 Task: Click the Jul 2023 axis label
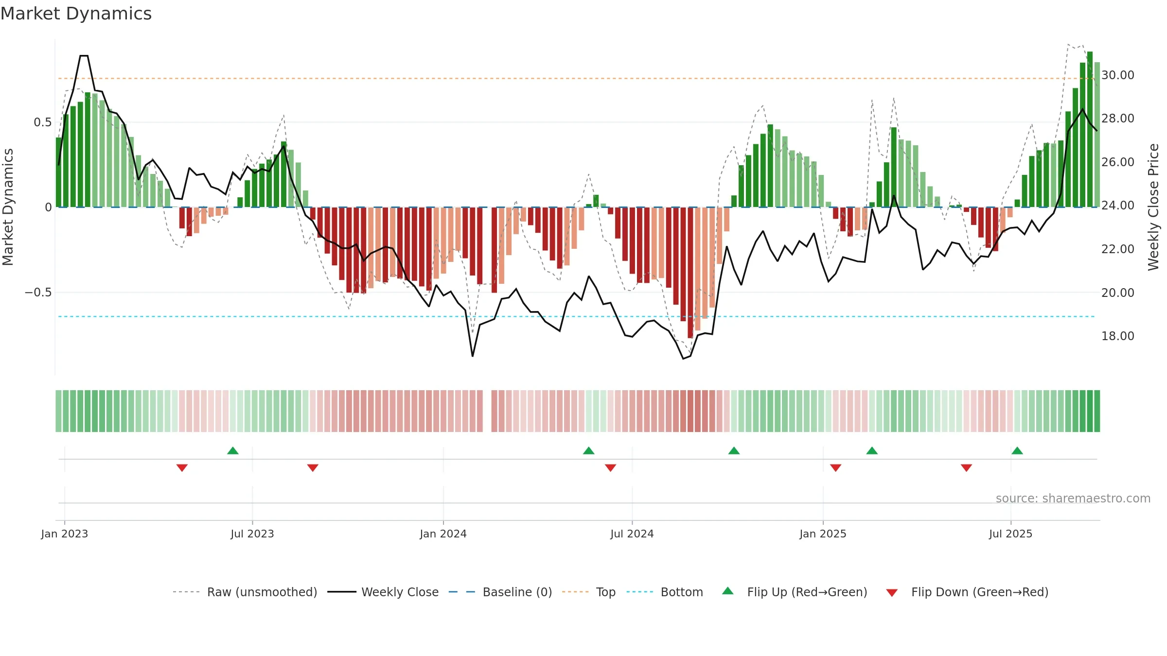click(x=252, y=534)
